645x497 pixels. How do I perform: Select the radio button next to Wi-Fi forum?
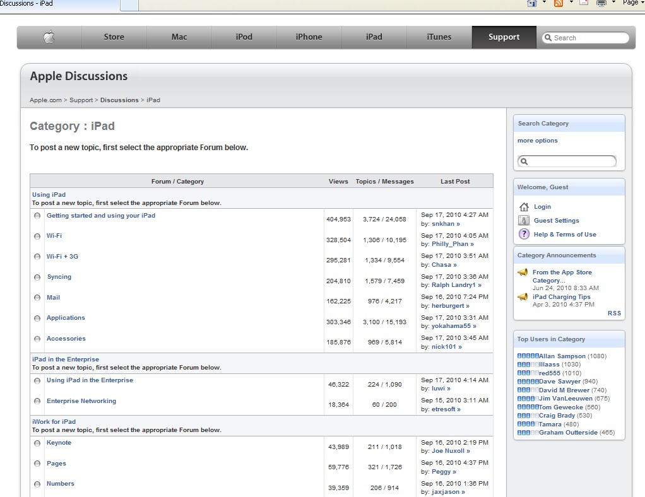37,236
